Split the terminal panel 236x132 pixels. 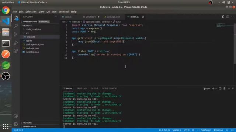pyautogui.click(x=220, y=88)
